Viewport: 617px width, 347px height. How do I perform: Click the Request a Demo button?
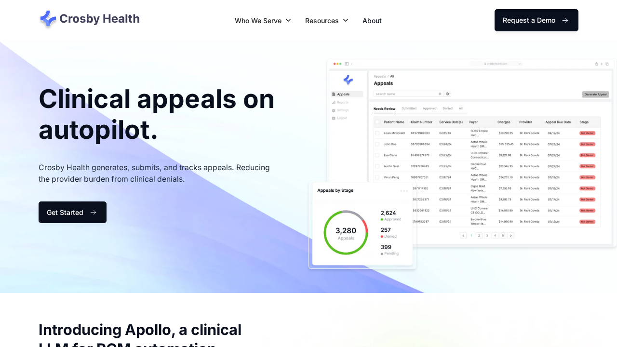click(x=536, y=20)
